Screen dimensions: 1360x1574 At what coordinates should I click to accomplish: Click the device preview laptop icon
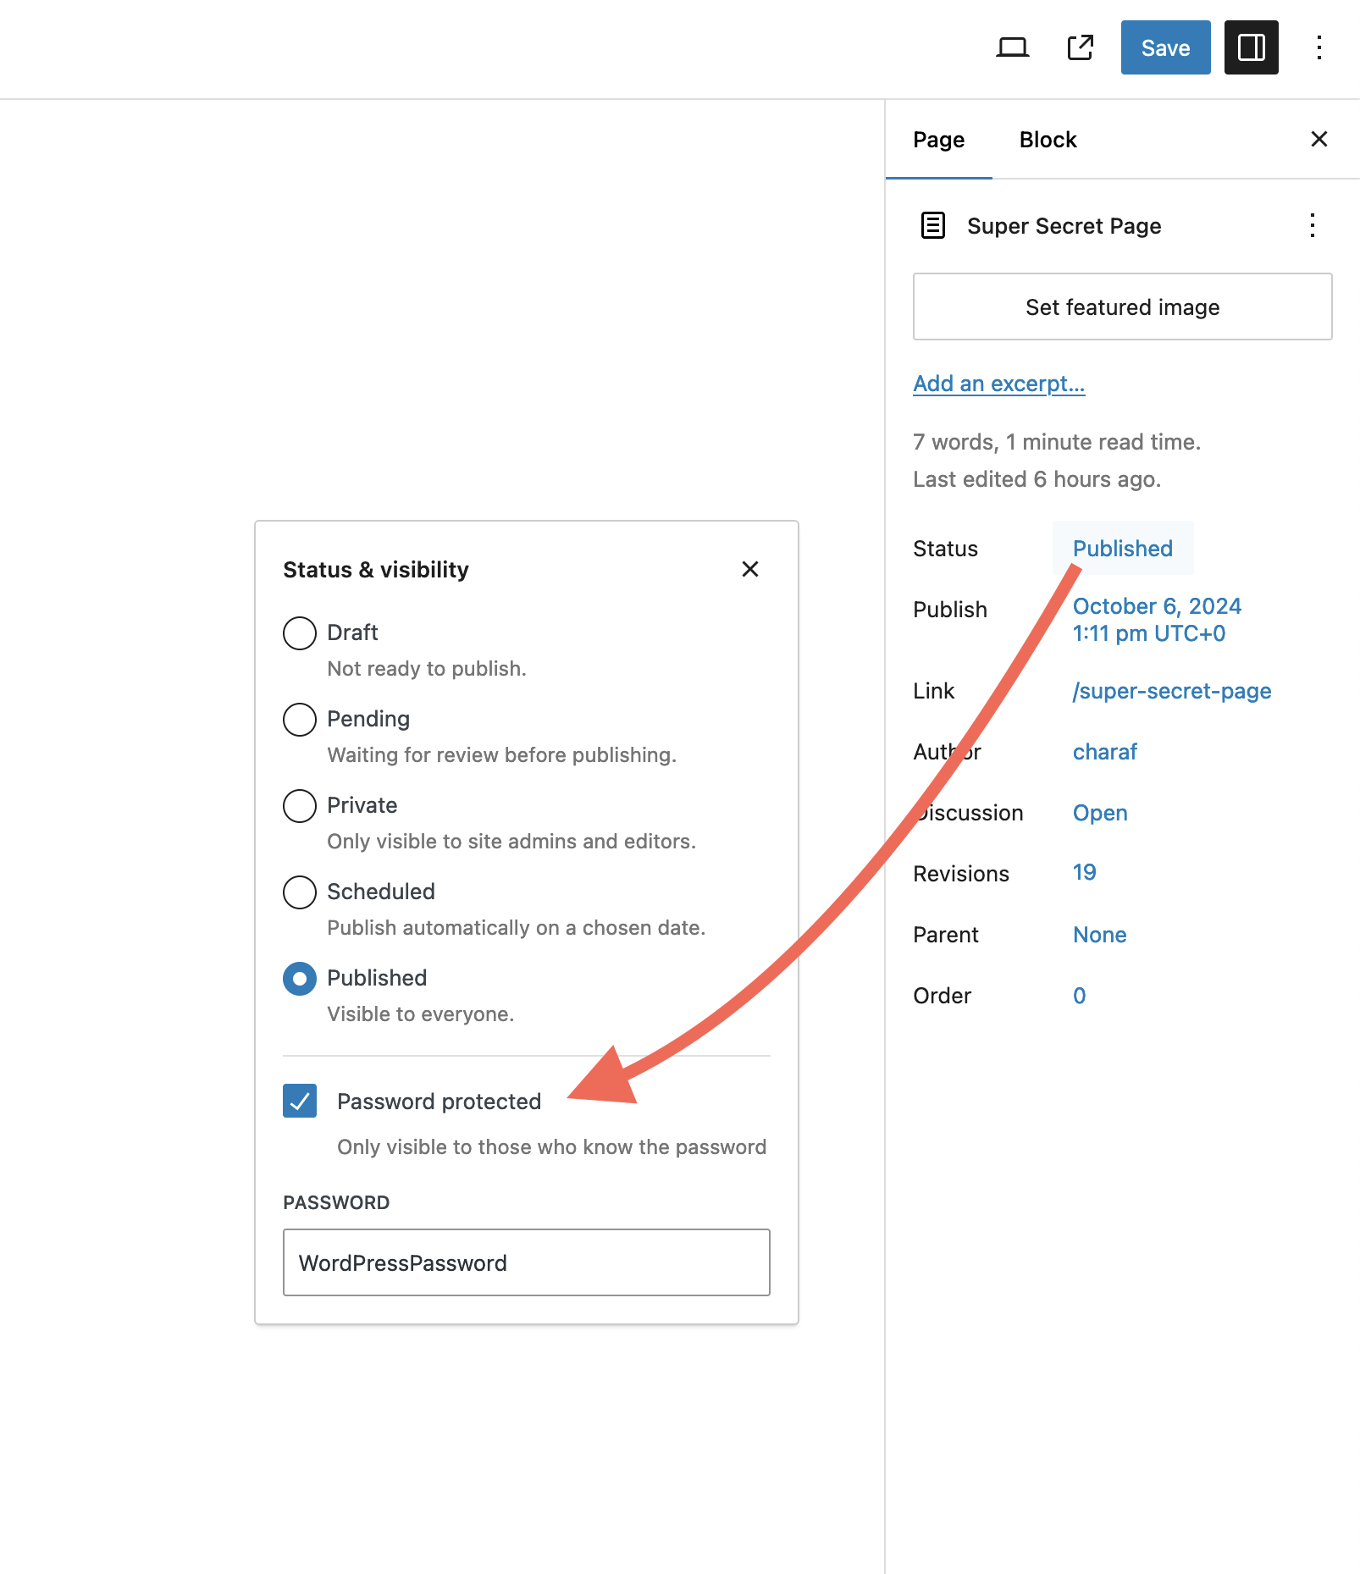pos(1012,47)
